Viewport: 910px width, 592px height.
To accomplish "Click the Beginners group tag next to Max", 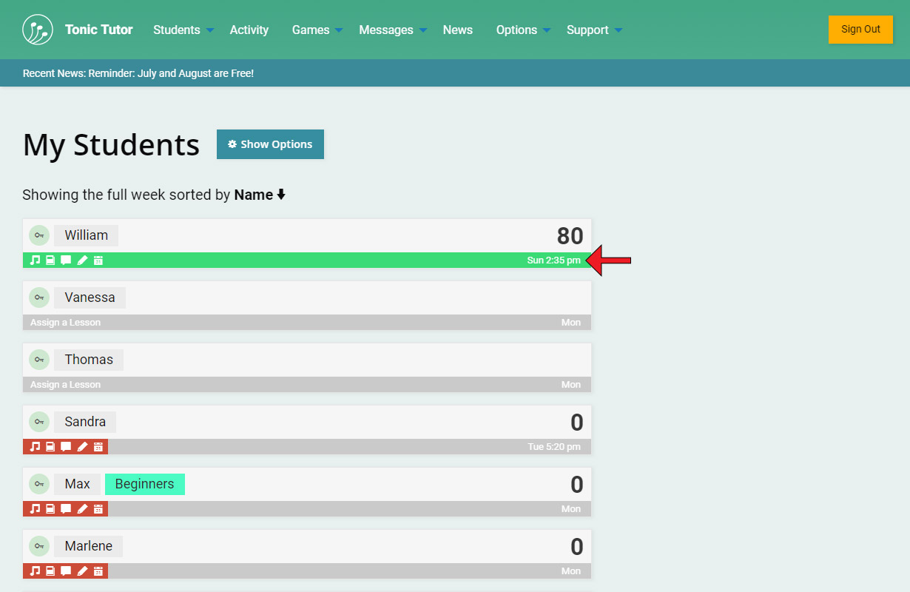I will tap(145, 484).
